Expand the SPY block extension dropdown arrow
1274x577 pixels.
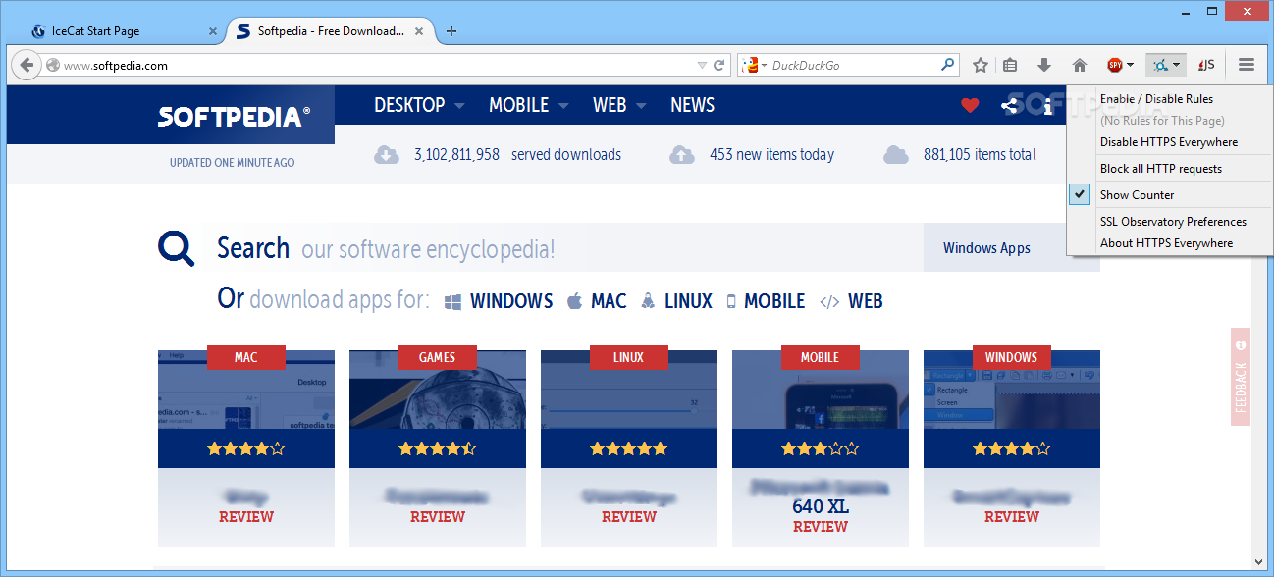coord(1131,66)
